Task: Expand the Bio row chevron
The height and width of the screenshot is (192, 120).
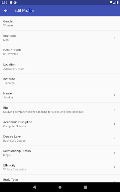Action: point(114,109)
